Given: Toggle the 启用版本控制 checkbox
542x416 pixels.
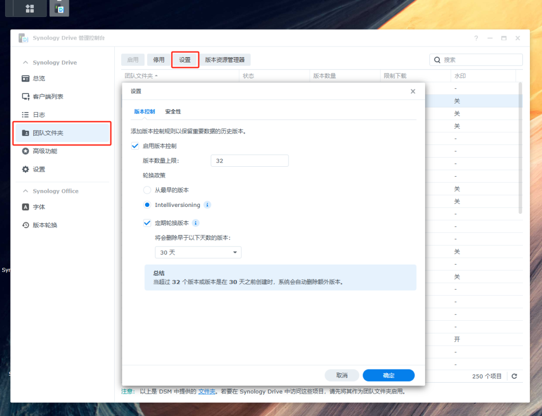Looking at the screenshot, I should click(135, 146).
